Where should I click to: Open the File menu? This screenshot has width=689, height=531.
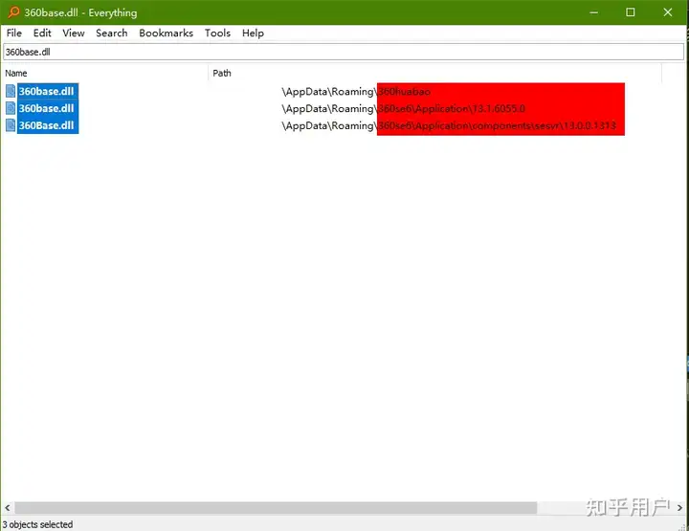(x=14, y=33)
